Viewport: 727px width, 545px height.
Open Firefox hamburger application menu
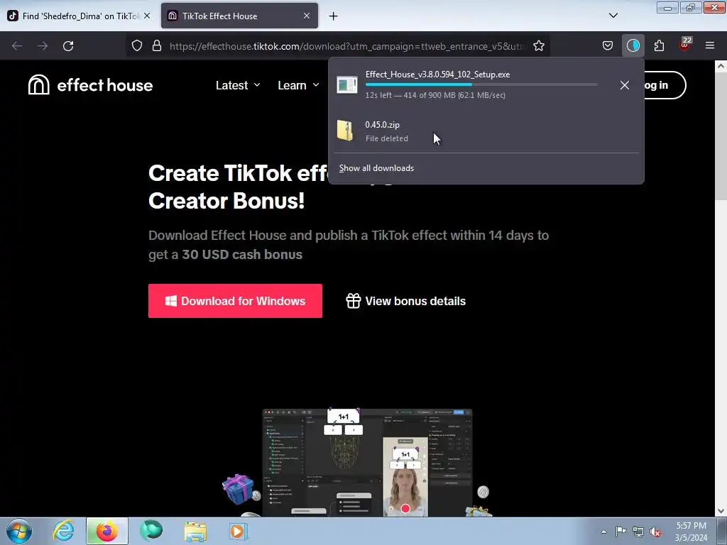click(710, 46)
